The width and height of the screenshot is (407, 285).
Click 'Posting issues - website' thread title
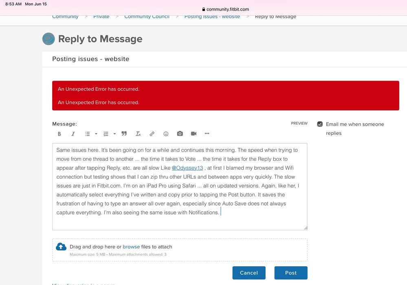pyautogui.click(x=90, y=59)
